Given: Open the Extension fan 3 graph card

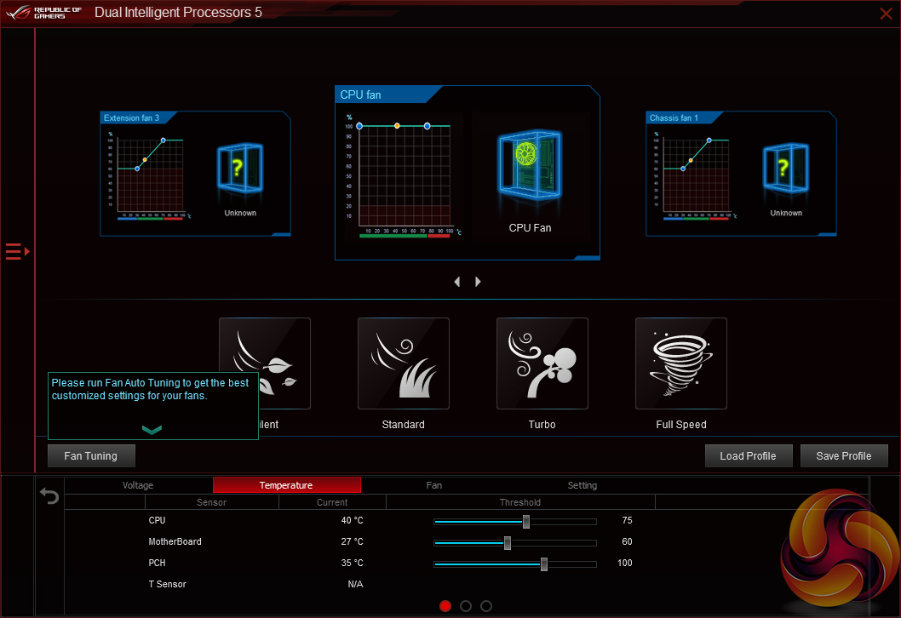Looking at the screenshot, I should tap(195, 174).
